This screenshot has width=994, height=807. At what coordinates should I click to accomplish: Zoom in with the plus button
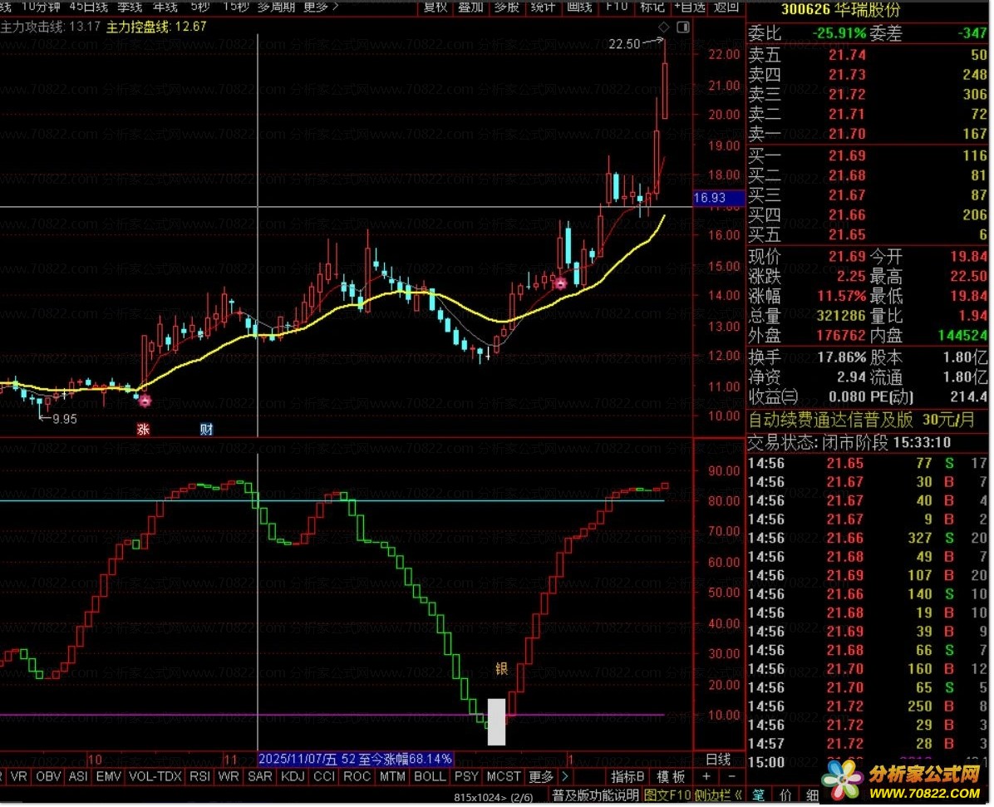point(706,776)
